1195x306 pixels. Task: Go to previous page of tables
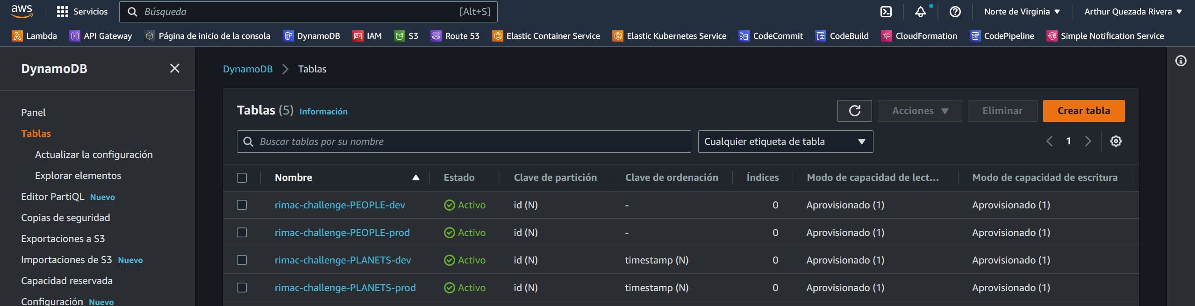[1049, 141]
